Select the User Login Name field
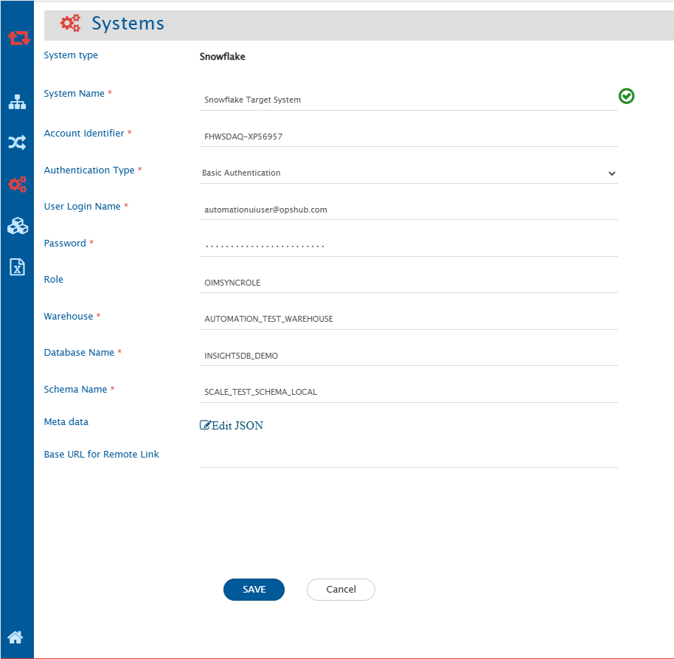 [408, 210]
